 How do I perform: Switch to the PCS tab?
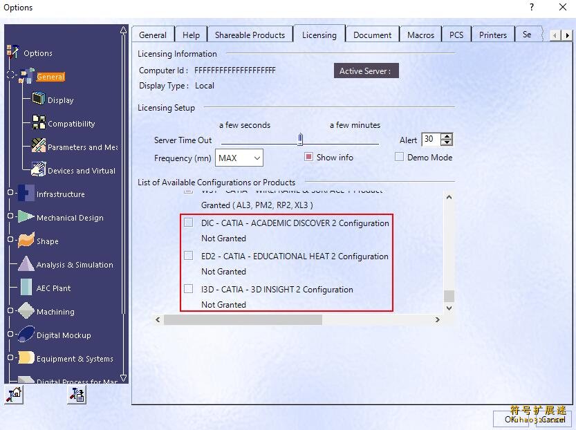[x=456, y=35]
